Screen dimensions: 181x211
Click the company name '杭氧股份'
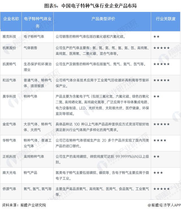9,48
